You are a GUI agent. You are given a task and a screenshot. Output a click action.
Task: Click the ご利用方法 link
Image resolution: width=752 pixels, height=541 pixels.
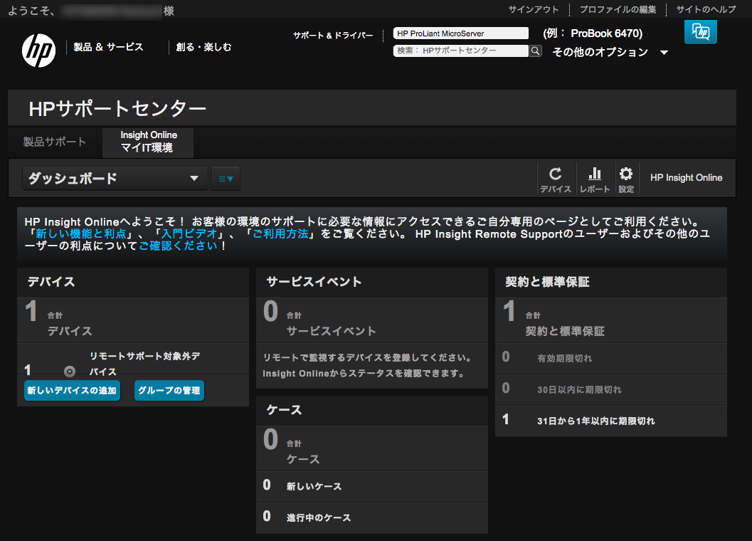[x=280, y=233]
